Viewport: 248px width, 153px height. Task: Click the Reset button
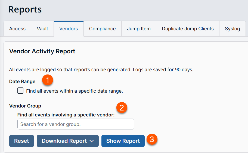click(21, 141)
